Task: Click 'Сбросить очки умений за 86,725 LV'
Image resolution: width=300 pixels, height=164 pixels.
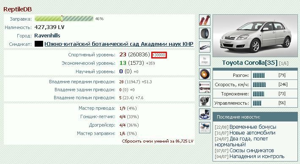Action: click(x=158, y=141)
